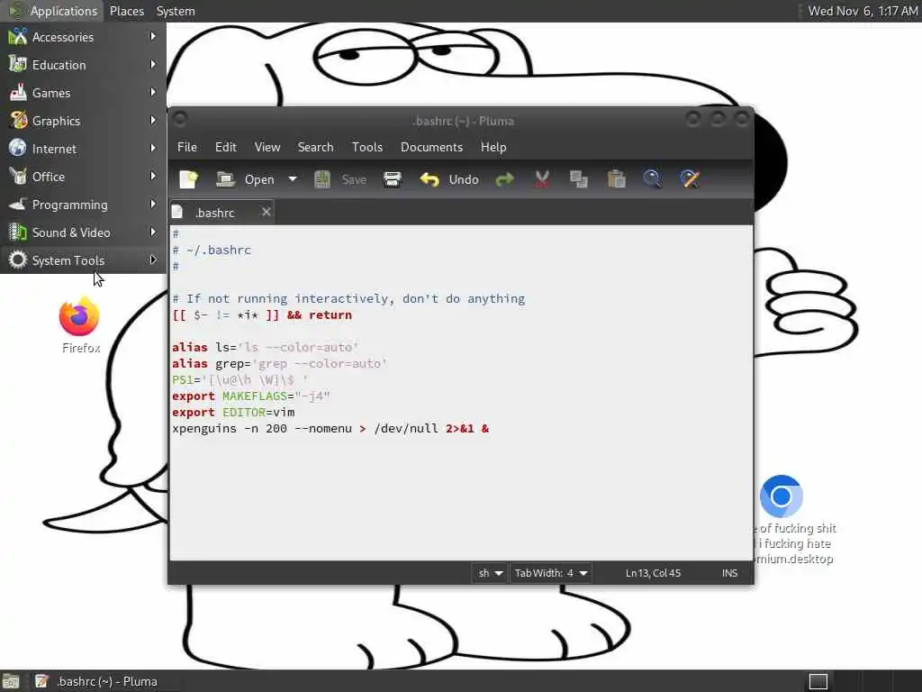Click the '&& return' line

(262, 314)
